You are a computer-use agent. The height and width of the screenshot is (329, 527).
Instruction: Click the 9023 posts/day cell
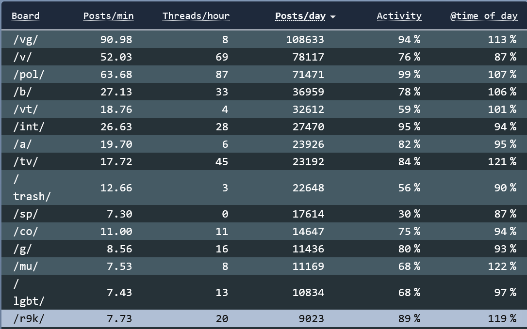coord(312,319)
